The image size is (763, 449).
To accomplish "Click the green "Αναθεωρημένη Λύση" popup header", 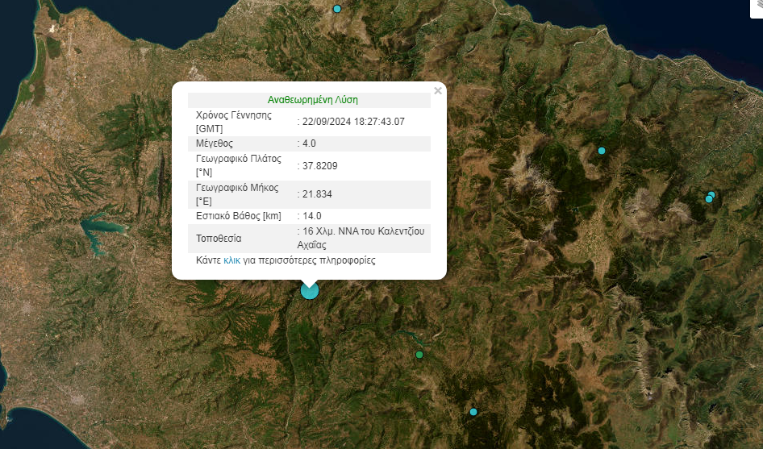I will pos(312,100).
